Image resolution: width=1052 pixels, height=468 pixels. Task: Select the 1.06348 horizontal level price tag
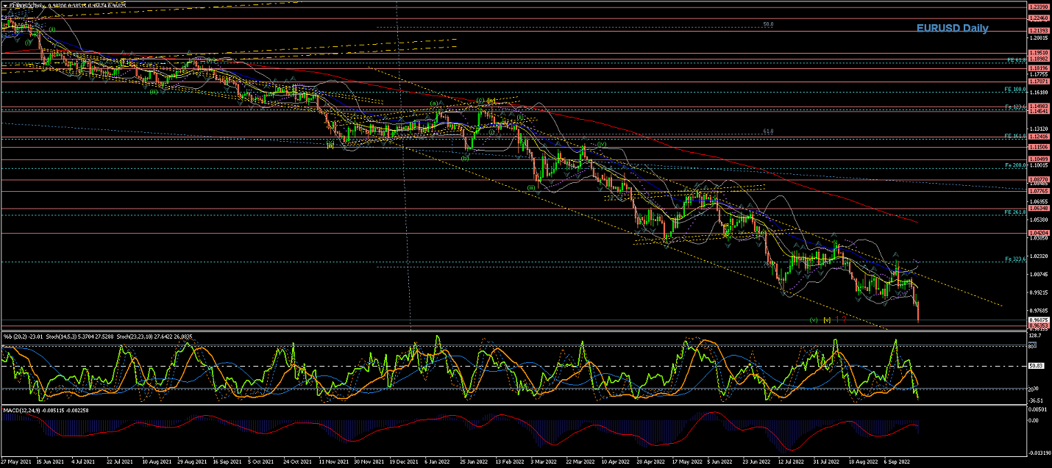[x=1038, y=209]
